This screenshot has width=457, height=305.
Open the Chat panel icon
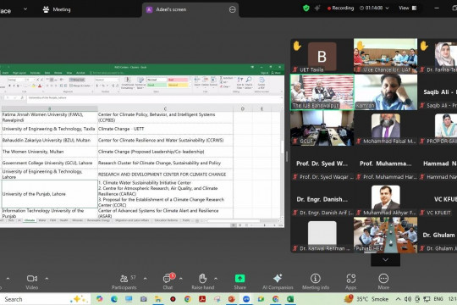(x=167, y=279)
